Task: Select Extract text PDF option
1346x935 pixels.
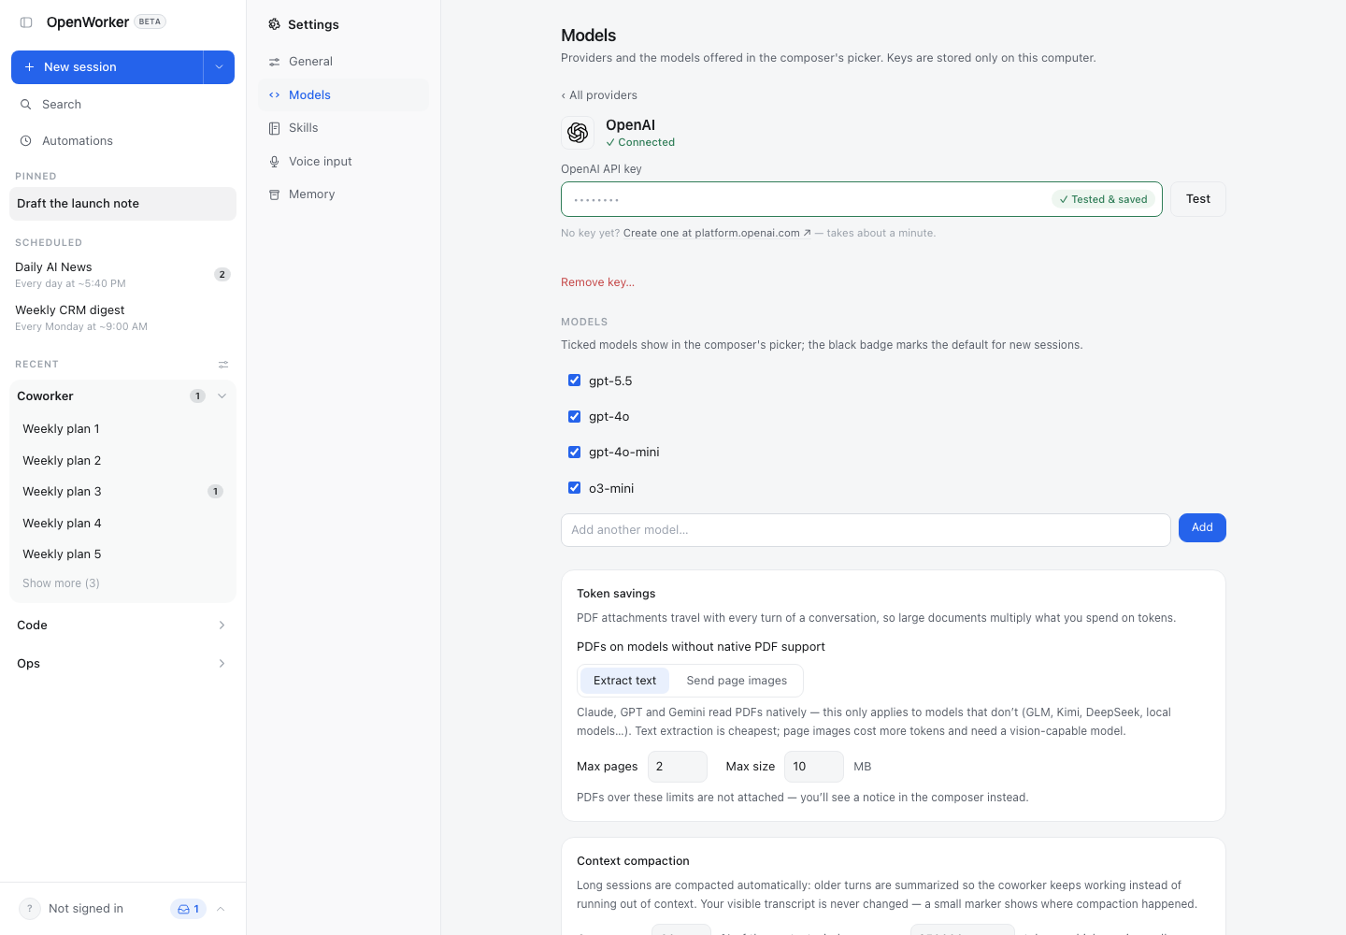Action: point(624,681)
